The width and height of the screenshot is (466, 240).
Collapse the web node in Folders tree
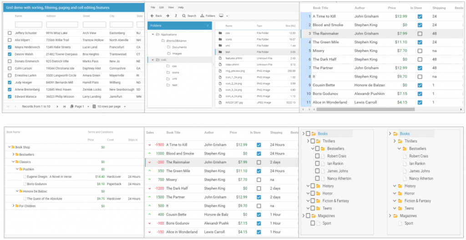point(153,60)
